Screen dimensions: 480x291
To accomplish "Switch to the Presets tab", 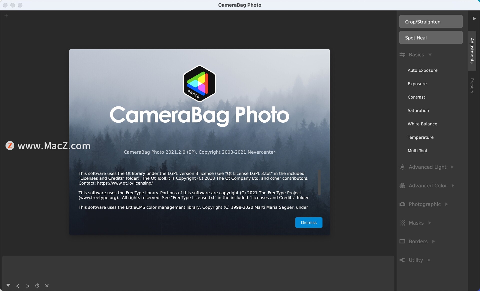I will 472,86.
